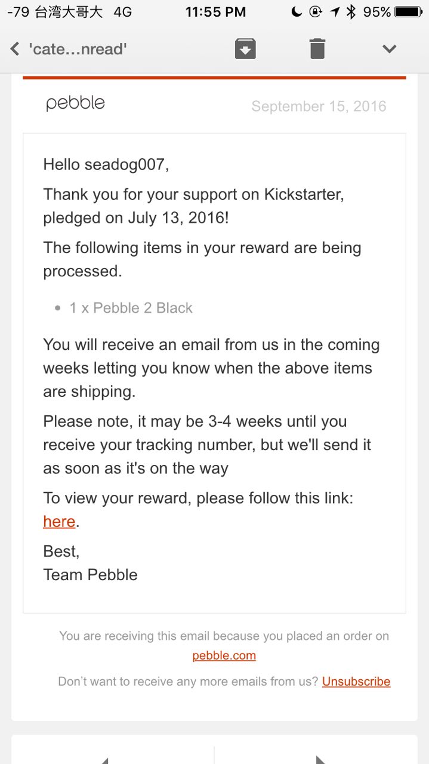The image size is (429, 764).
Task: Tap the 4G network indicator
Action: [122, 12]
